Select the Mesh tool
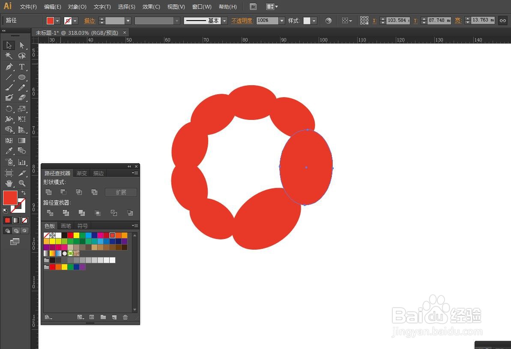The image size is (511, 349). [9, 140]
